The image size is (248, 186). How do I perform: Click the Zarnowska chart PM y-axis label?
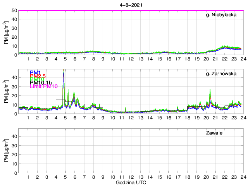[x=6, y=92]
